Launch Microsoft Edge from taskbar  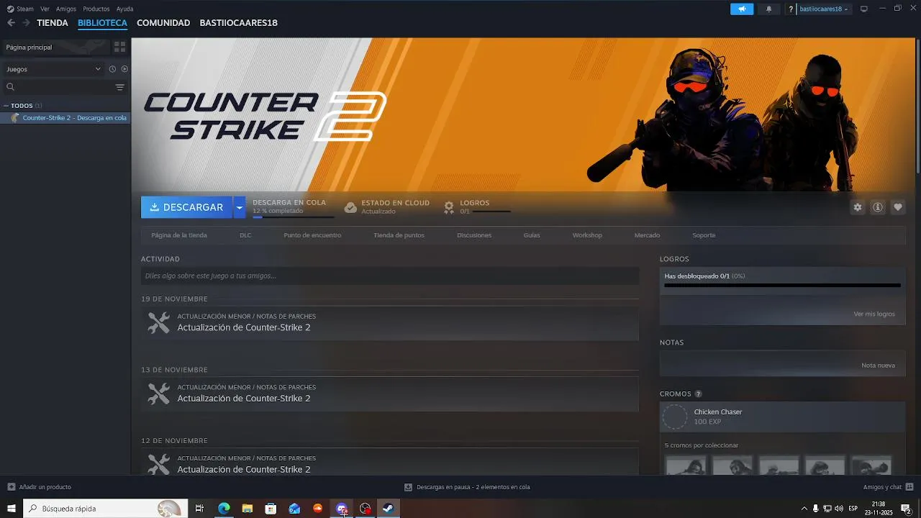[x=224, y=509]
